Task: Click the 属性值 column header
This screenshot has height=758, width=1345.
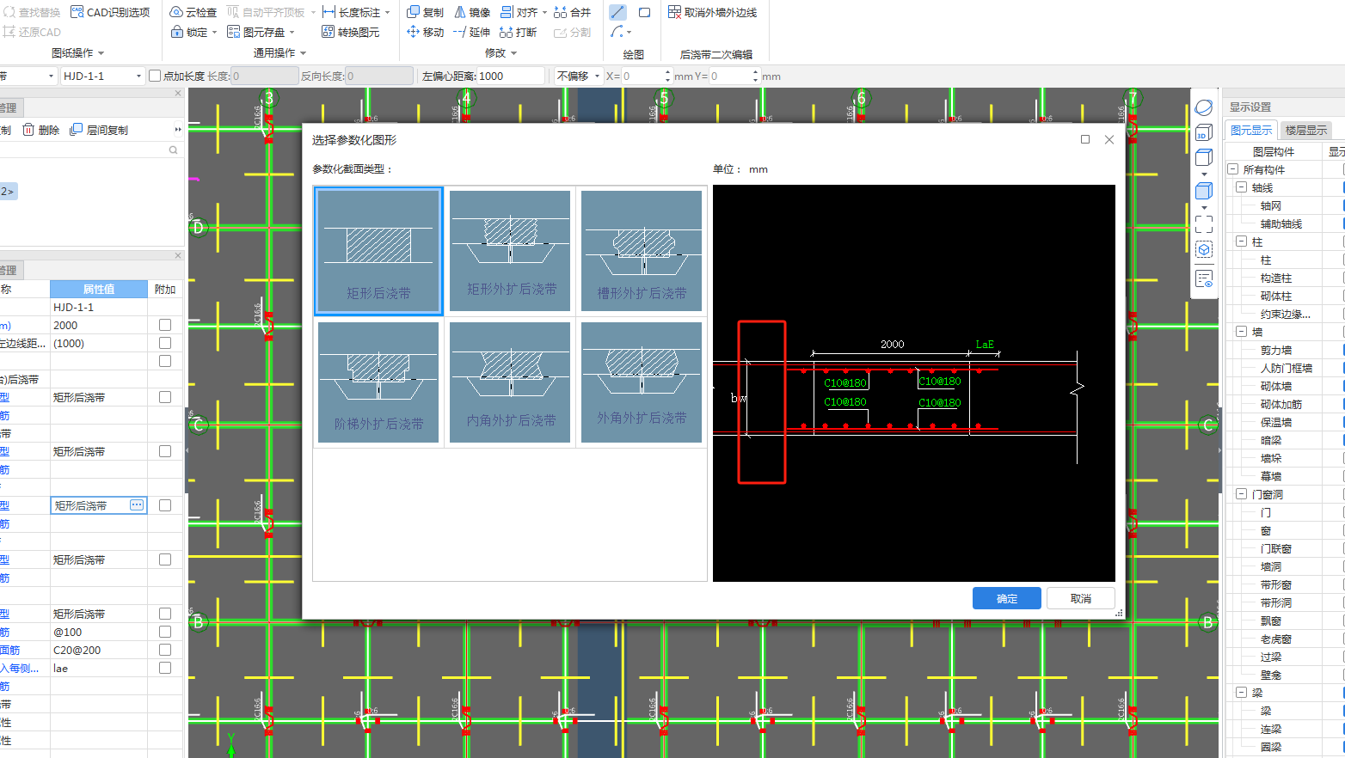Action: [99, 289]
